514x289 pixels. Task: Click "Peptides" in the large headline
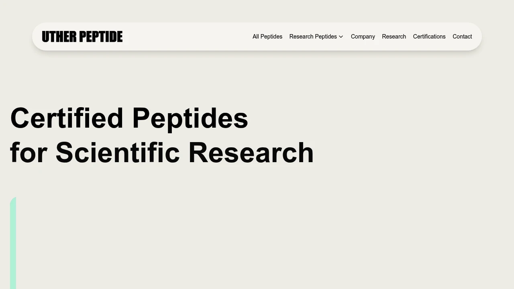tap(190, 118)
